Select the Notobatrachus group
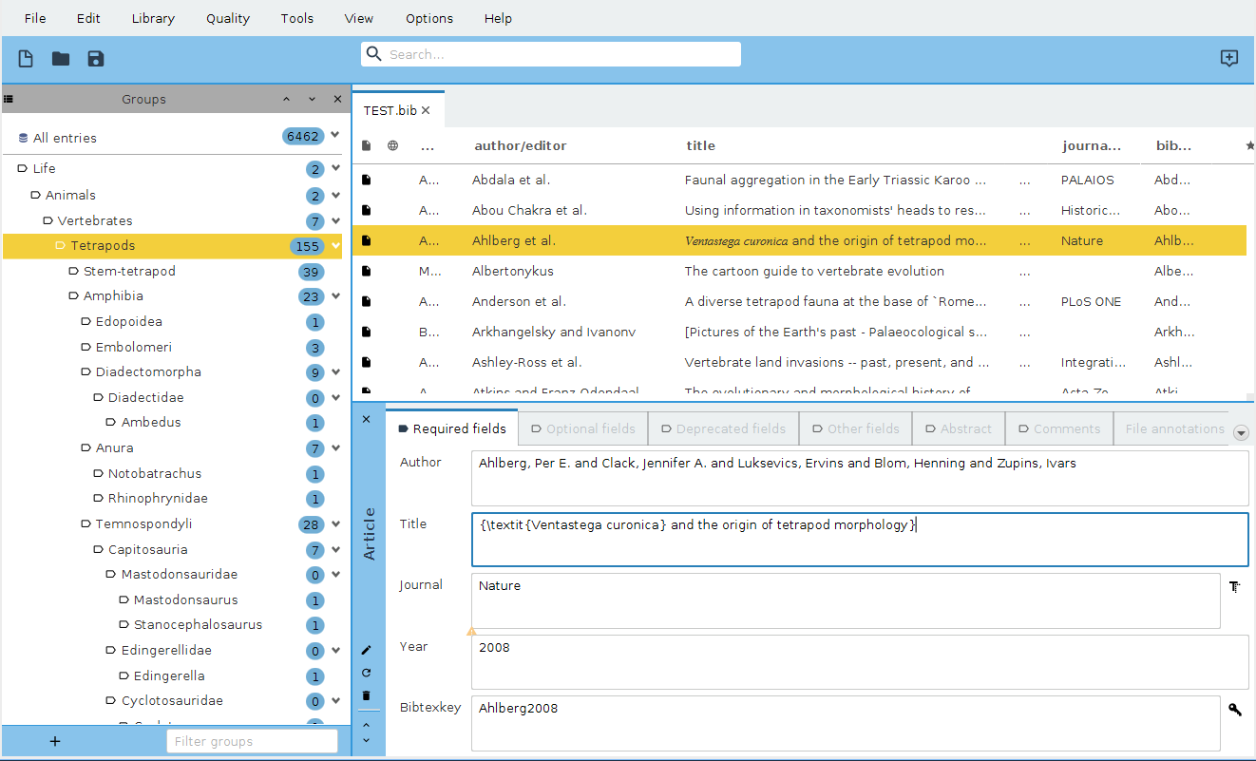1256x761 pixels. (154, 473)
